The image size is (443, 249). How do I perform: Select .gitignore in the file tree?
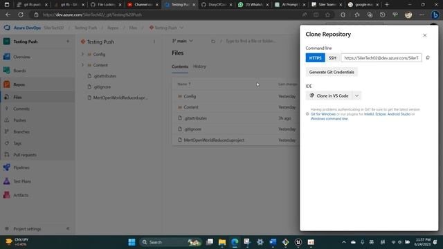[102, 87]
